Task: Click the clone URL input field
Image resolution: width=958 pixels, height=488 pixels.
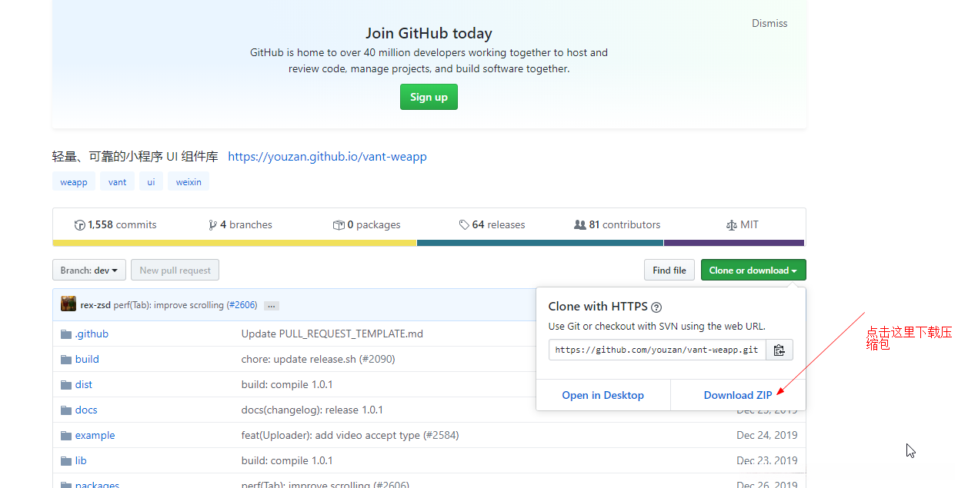Action: pos(657,350)
